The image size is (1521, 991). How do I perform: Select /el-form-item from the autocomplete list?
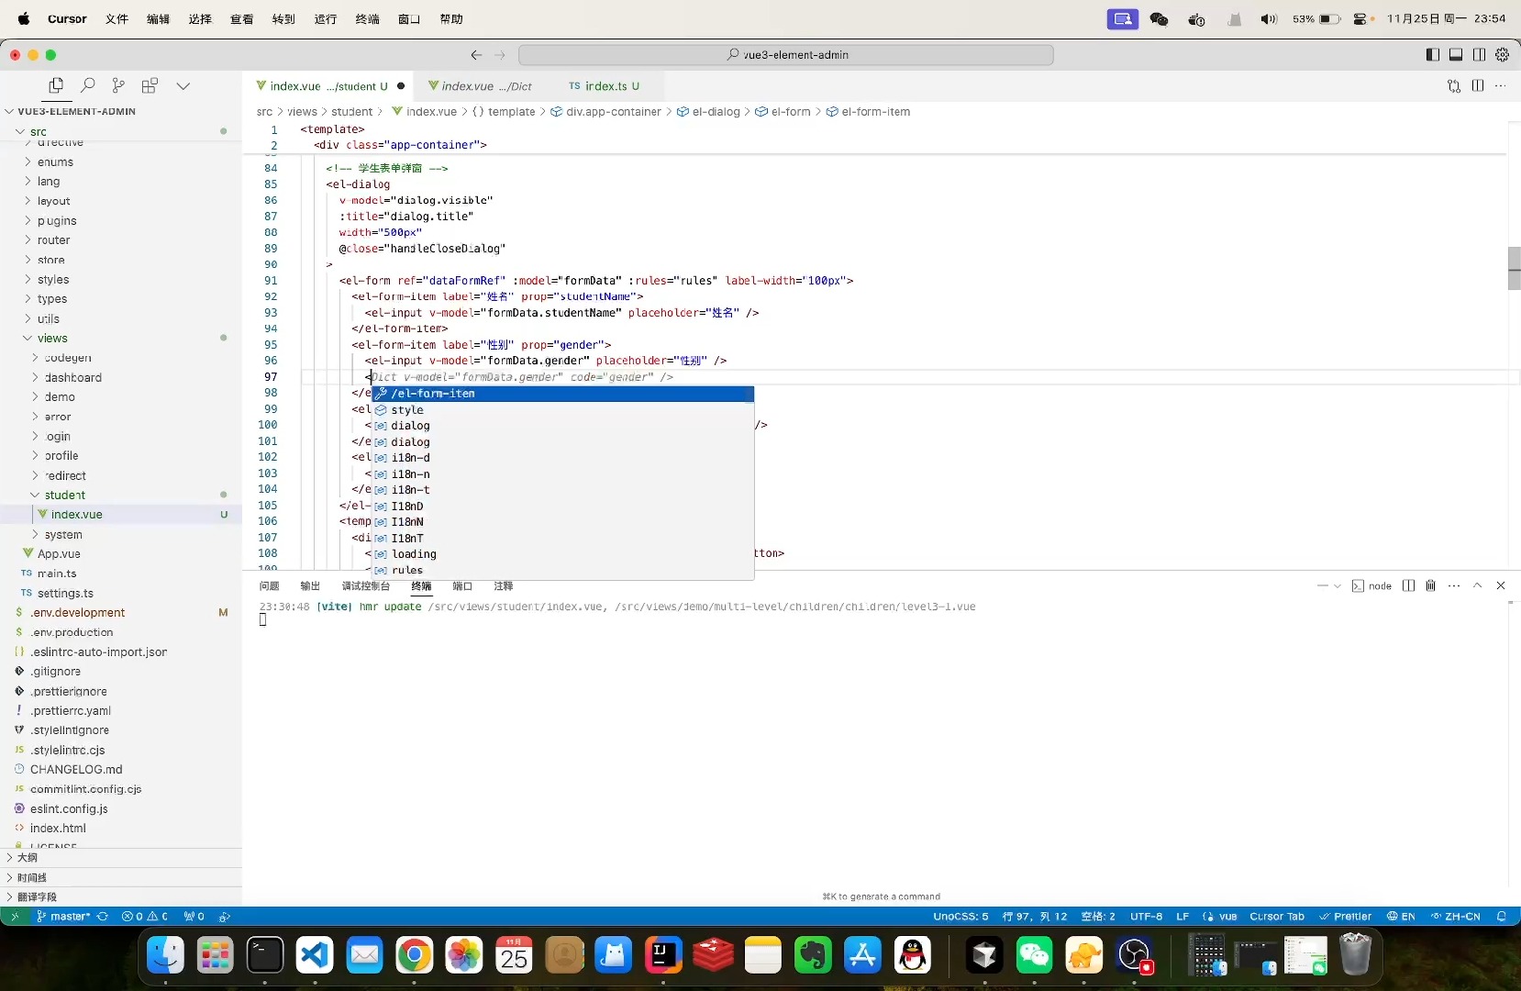[433, 394]
